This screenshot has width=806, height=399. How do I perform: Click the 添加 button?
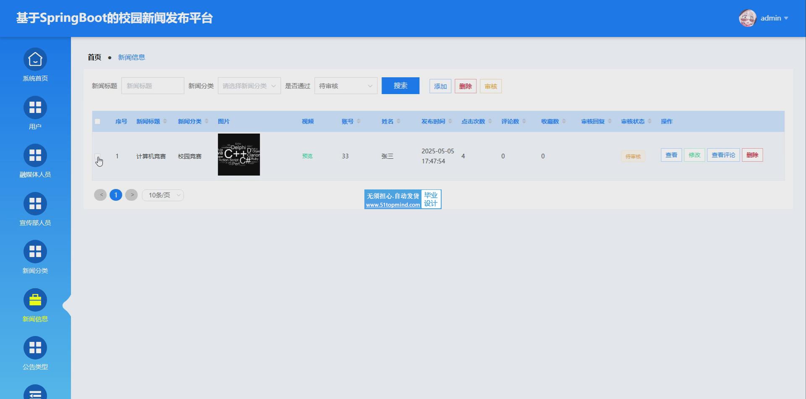[x=440, y=86]
